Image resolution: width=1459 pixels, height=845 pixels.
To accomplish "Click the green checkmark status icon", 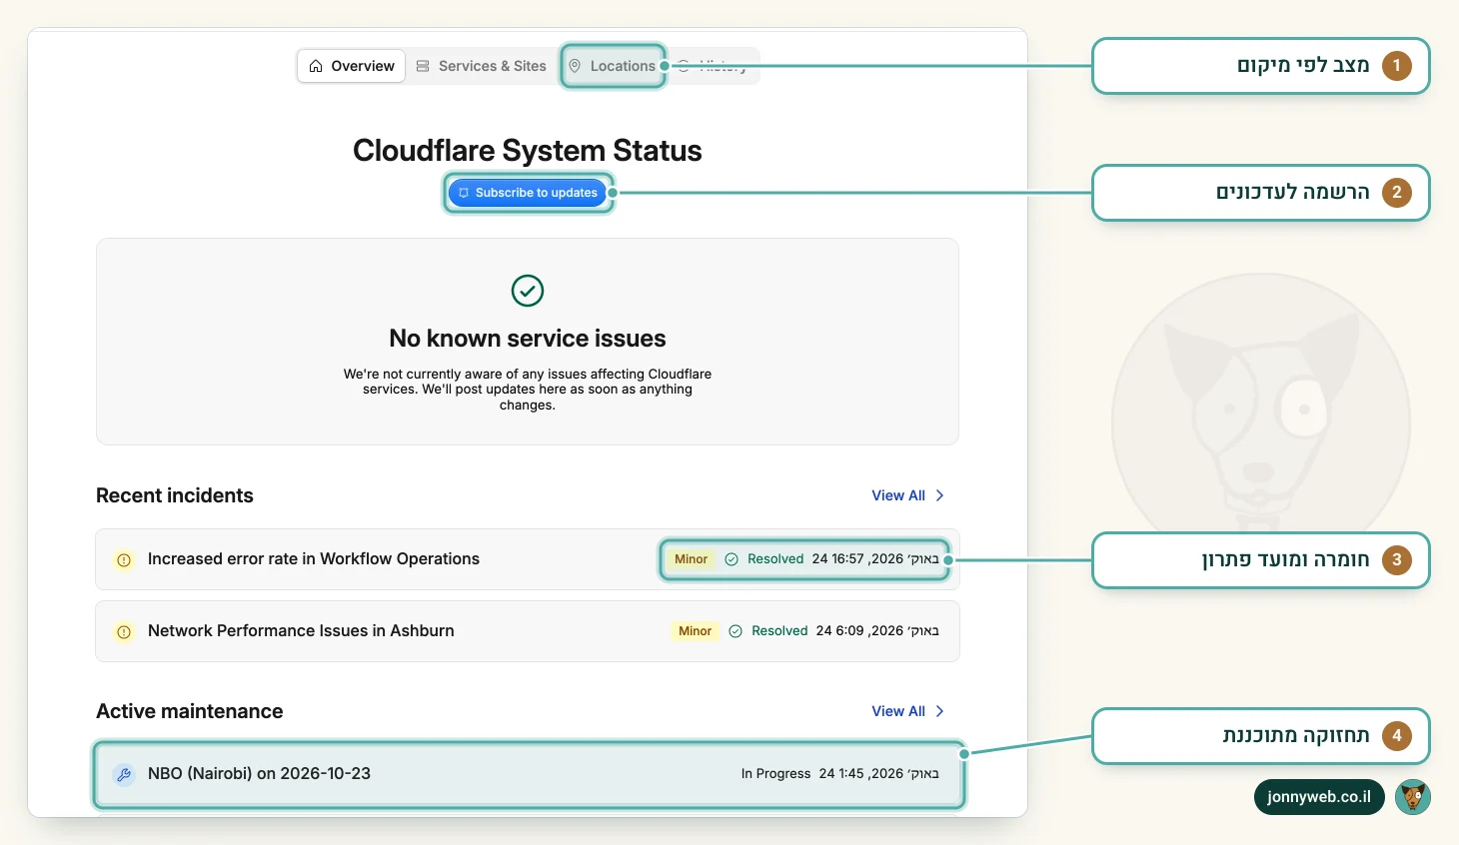I will (x=528, y=291).
